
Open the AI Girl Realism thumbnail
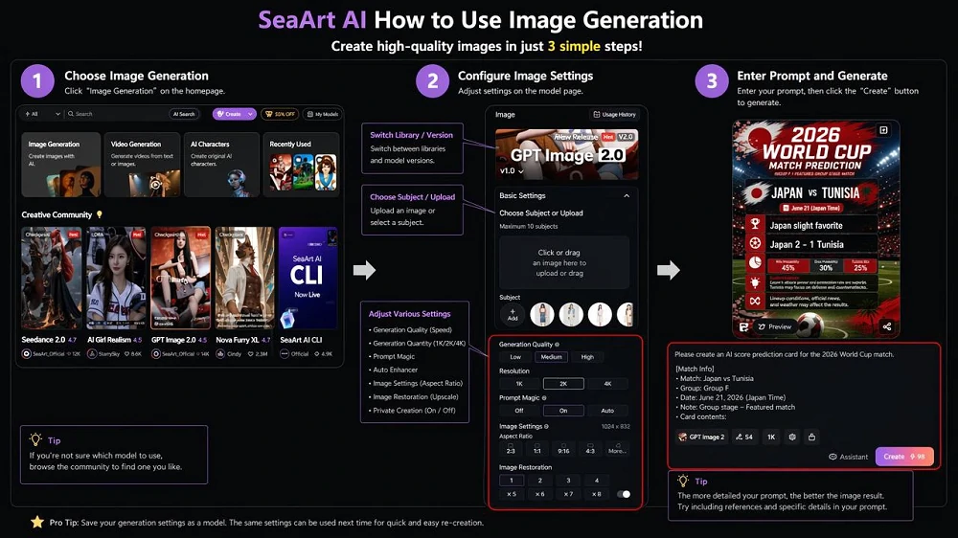tap(116, 279)
